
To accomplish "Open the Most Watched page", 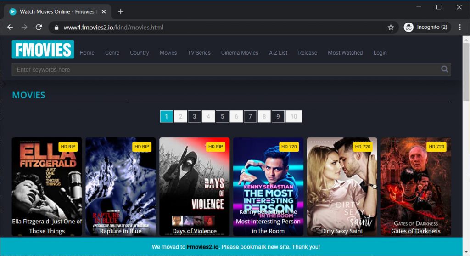I will [x=345, y=53].
